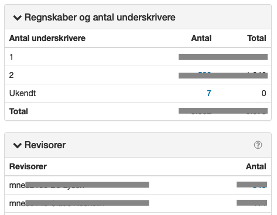This screenshot has height=215, width=277.
Task: Open the Revisorer help question-mark icon
Action: pyautogui.click(x=258, y=145)
